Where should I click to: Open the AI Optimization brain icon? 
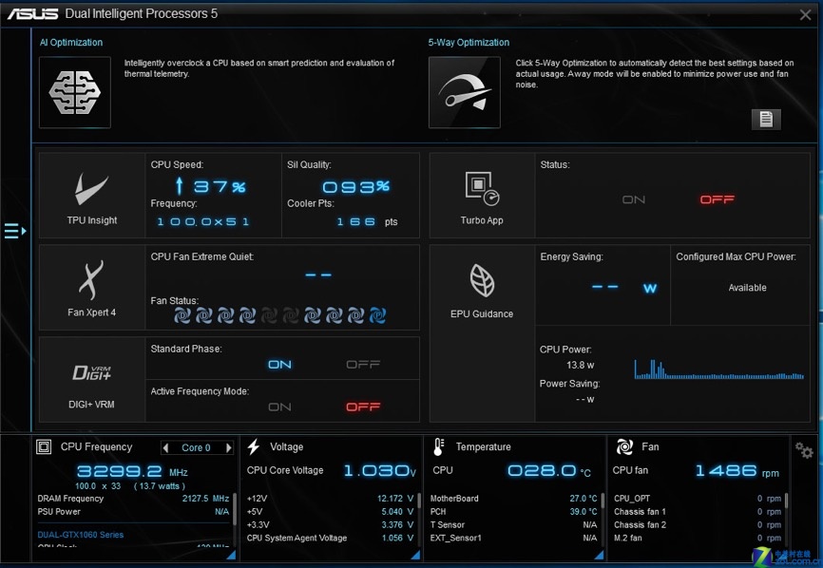(75, 92)
